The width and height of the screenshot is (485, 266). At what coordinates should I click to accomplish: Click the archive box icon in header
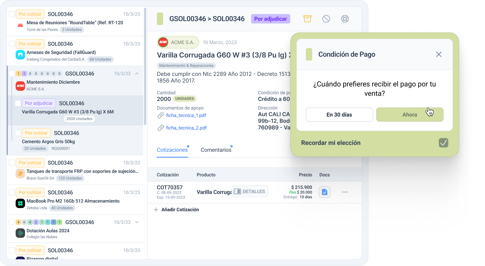point(307,19)
